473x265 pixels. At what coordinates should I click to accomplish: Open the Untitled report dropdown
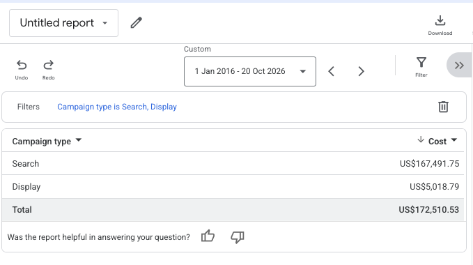[x=63, y=23]
